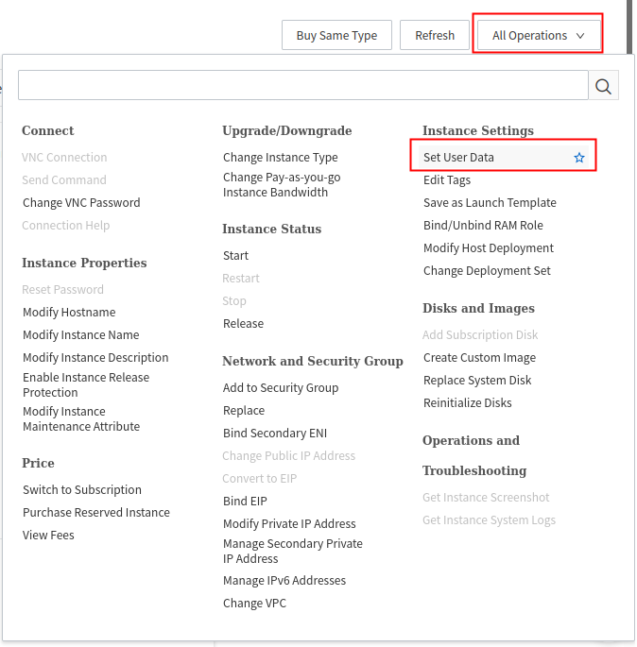637x647 pixels.
Task: Click the Disks and Images heading
Action: pyautogui.click(x=478, y=308)
